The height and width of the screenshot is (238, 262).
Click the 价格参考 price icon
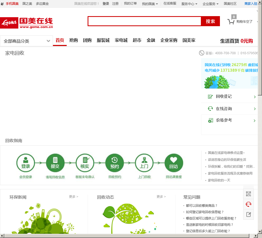point(211,120)
